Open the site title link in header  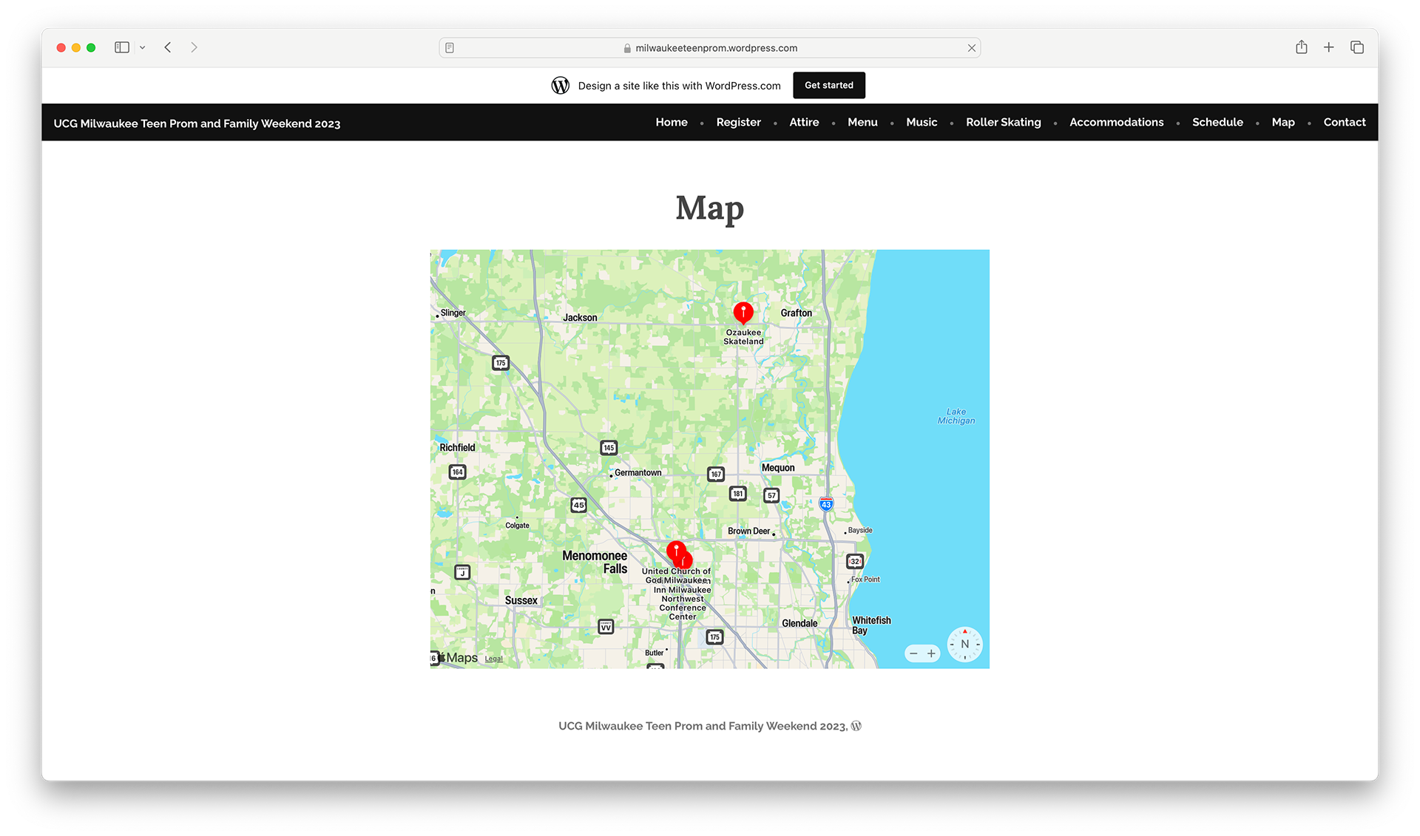(x=197, y=123)
